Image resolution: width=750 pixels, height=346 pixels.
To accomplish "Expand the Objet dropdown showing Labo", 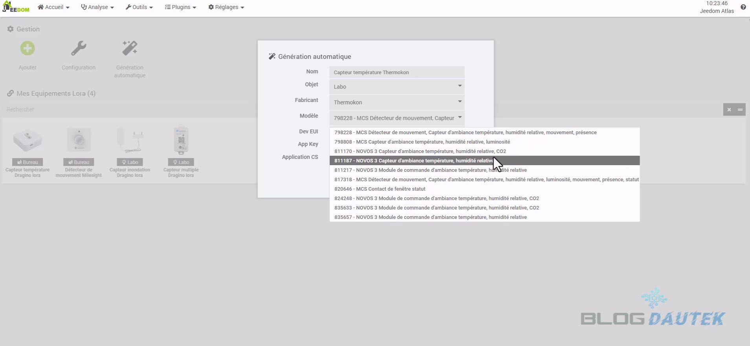I will [x=397, y=87].
